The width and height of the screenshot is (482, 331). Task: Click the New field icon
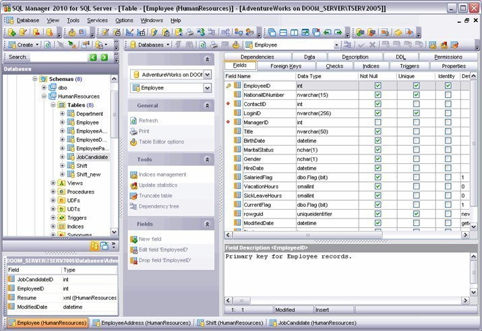pyautogui.click(x=133, y=239)
